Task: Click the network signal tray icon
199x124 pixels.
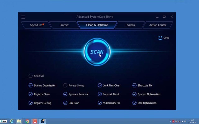Action: [x=183, y=121]
